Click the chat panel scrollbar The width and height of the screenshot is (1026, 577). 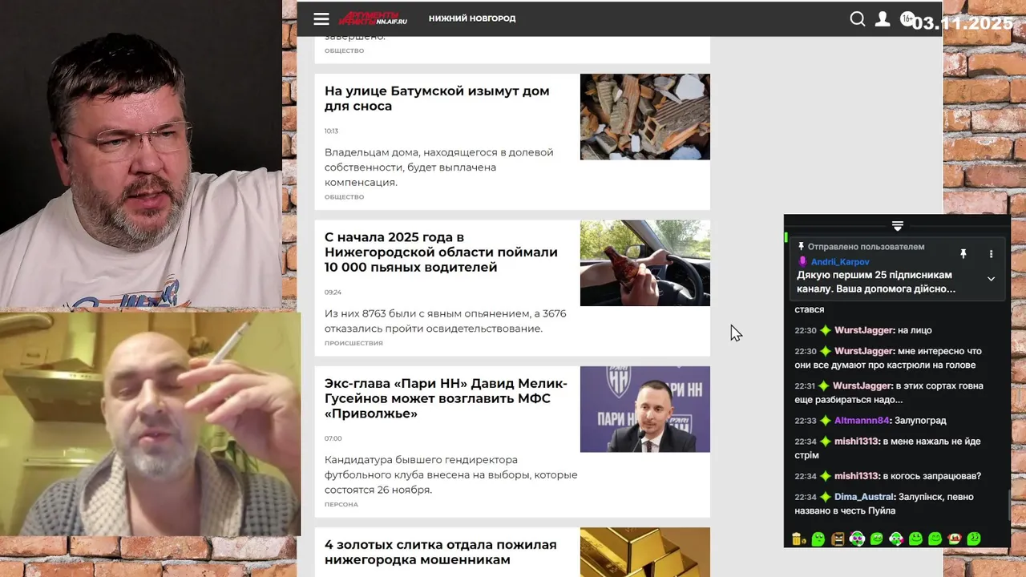[x=1008, y=505]
